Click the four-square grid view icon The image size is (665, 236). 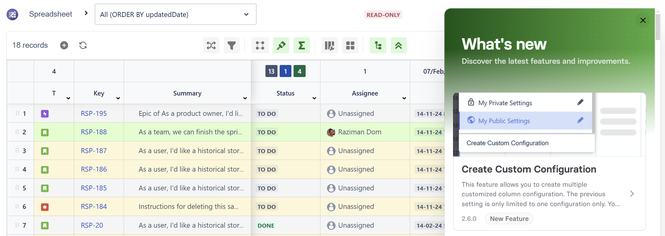pos(350,46)
